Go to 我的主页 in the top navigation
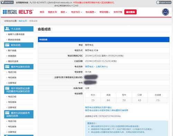173x136 pixels. click(x=53, y=12)
